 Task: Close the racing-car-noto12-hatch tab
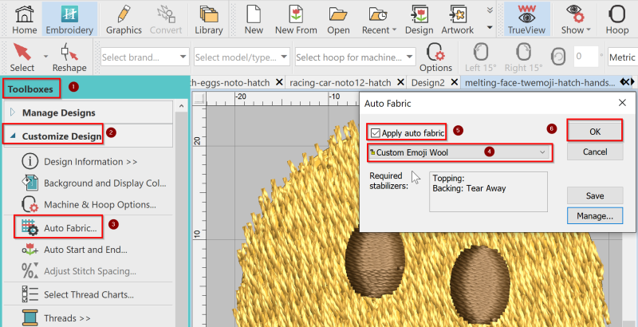click(x=400, y=83)
